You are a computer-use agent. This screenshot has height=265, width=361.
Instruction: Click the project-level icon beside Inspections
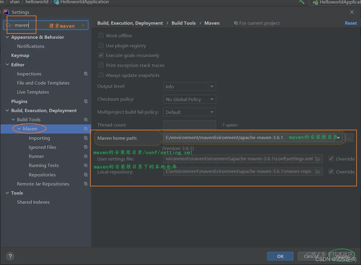(x=86, y=74)
